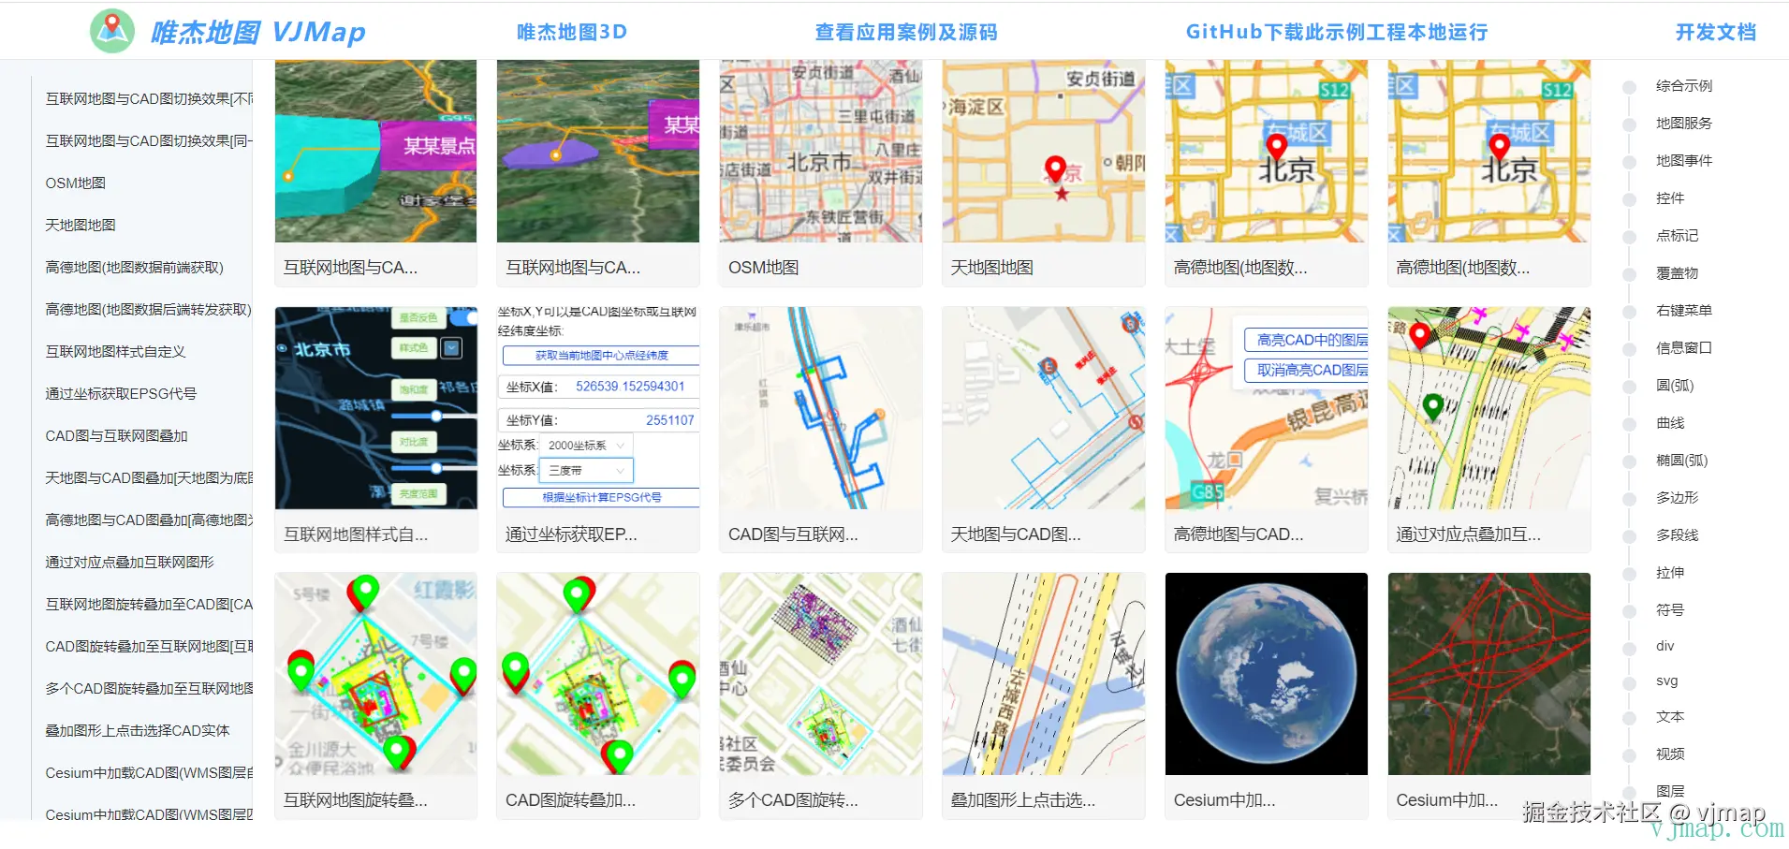The width and height of the screenshot is (1789, 849).
Task: Click the 图层 dot at sidebar bottom
Action: pos(1629,790)
